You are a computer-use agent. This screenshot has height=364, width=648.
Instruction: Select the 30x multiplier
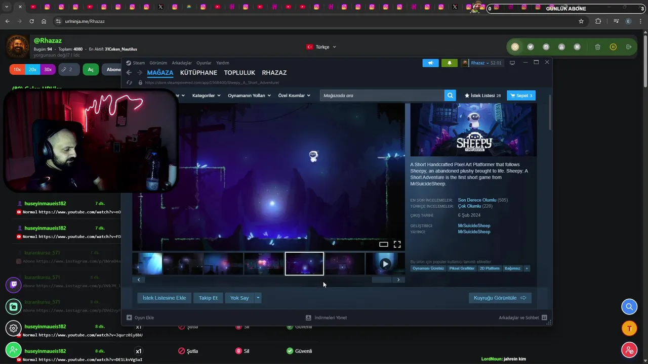tap(48, 69)
